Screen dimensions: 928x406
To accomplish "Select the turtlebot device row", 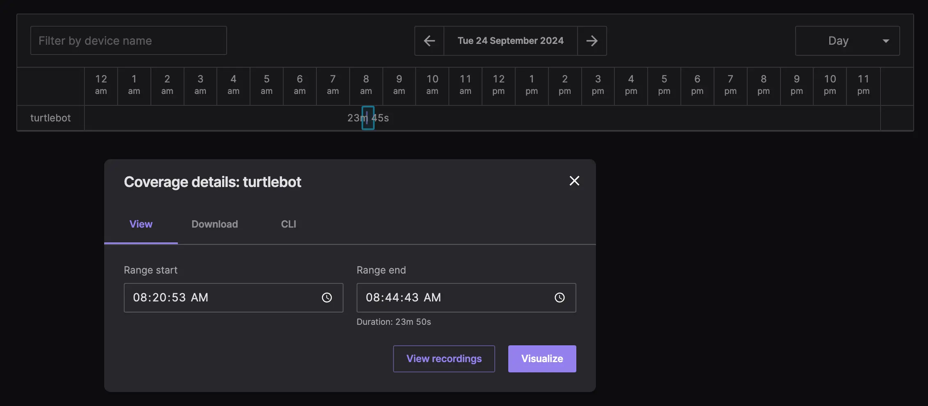I will 50,118.
